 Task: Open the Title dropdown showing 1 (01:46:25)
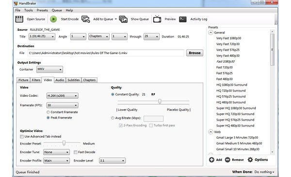tap(42, 36)
